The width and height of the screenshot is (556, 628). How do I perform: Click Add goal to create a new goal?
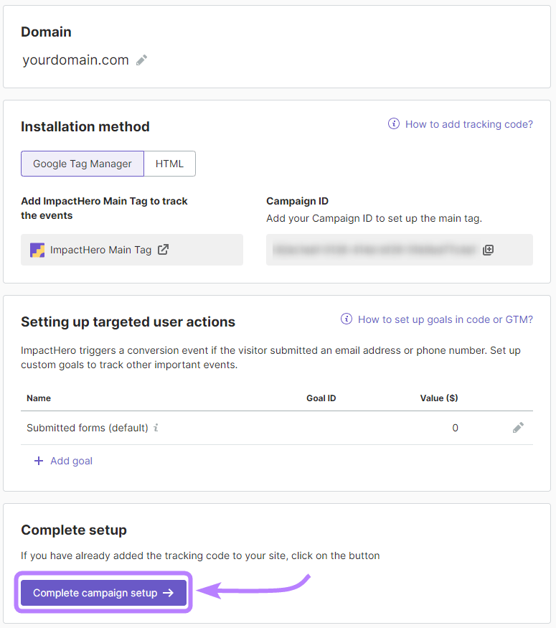71,460
